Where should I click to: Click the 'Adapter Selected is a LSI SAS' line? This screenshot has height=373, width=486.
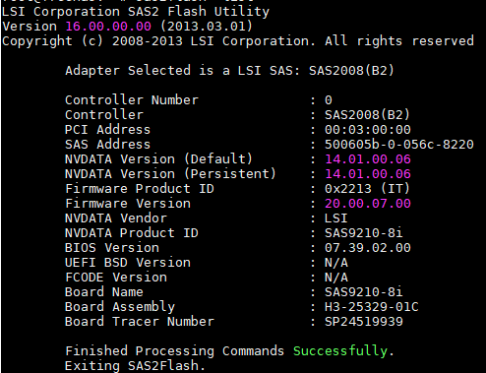[229, 71]
